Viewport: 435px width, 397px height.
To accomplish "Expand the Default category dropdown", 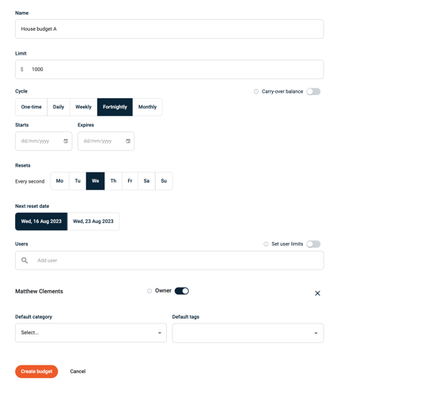I will (x=91, y=333).
